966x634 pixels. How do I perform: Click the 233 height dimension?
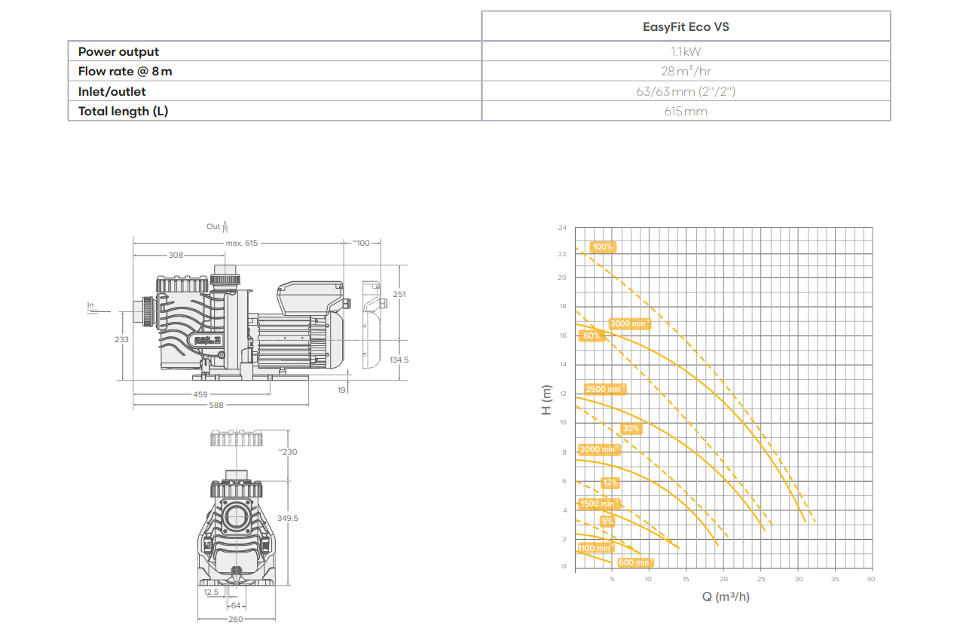pos(121,339)
